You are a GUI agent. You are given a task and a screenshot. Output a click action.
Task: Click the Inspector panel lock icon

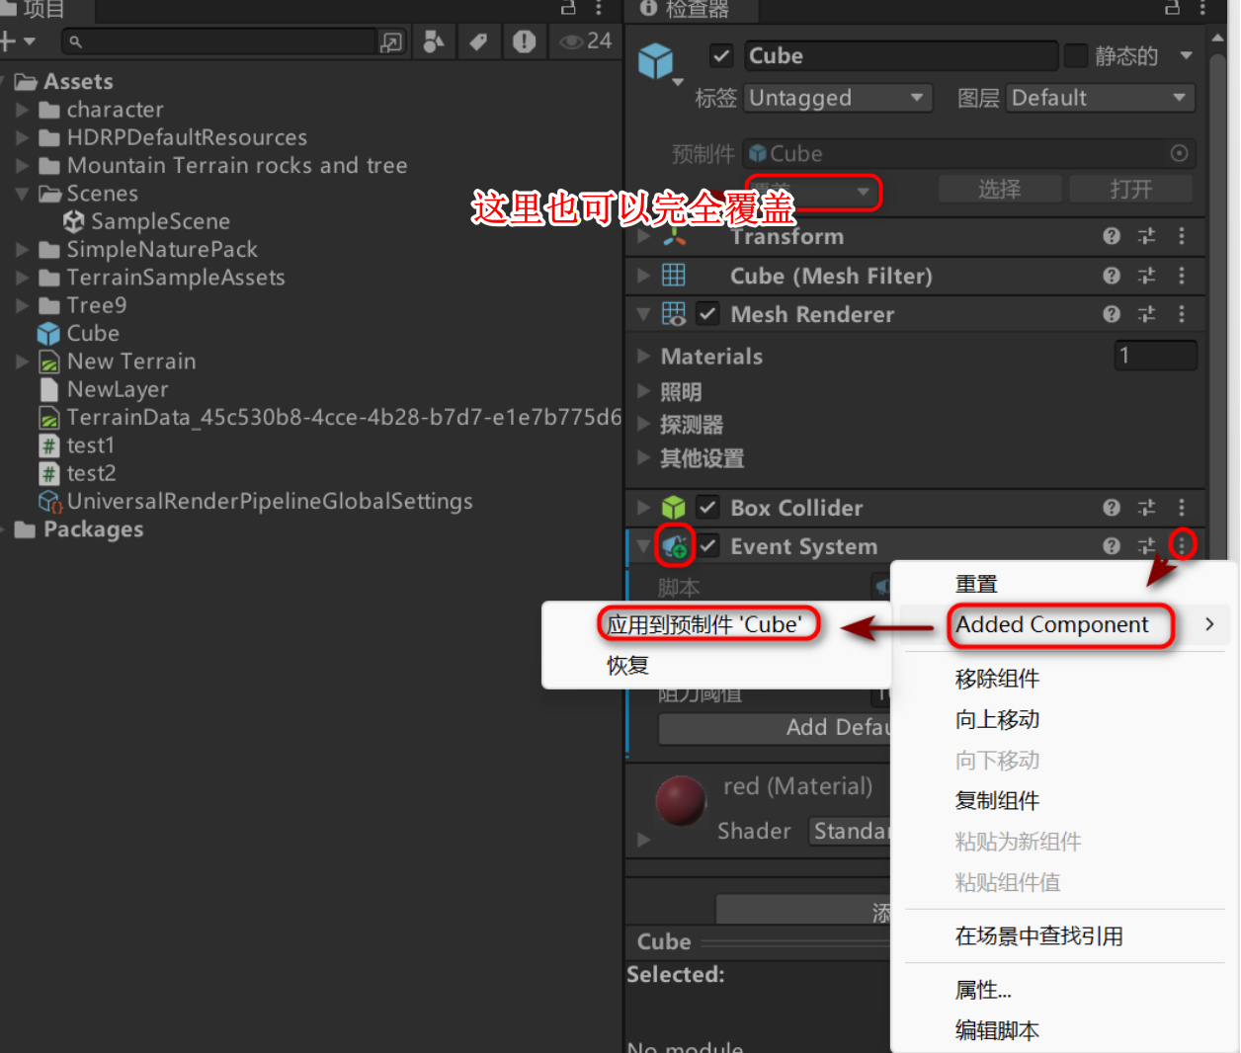[x=1172, y=8]
